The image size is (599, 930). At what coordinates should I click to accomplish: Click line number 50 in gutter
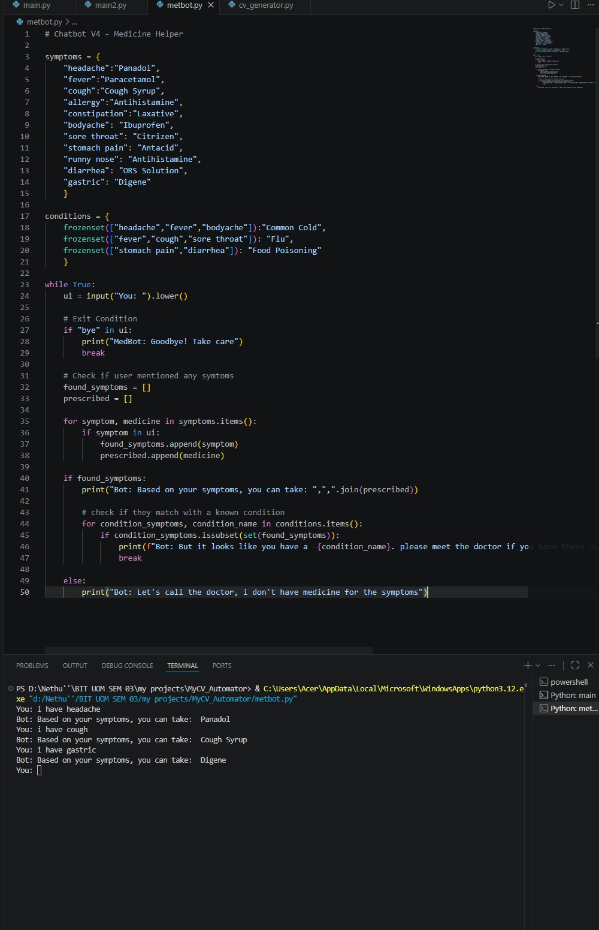click(x=25, y=592)
